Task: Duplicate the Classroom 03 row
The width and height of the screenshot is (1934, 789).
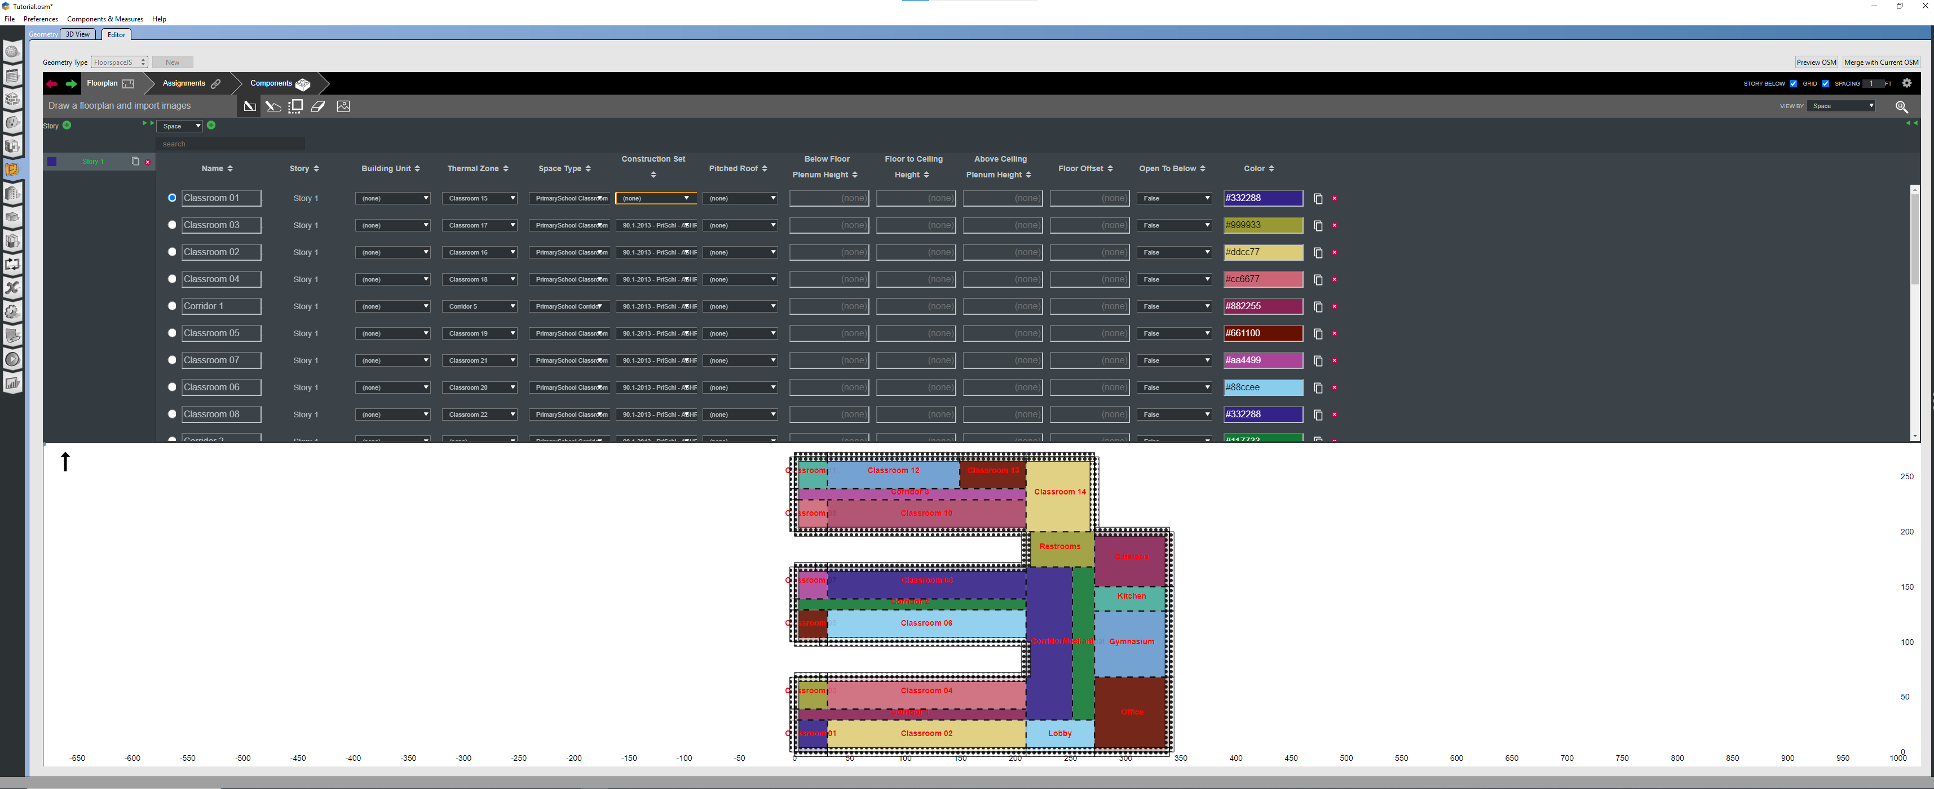Action: pos(1318,226)
